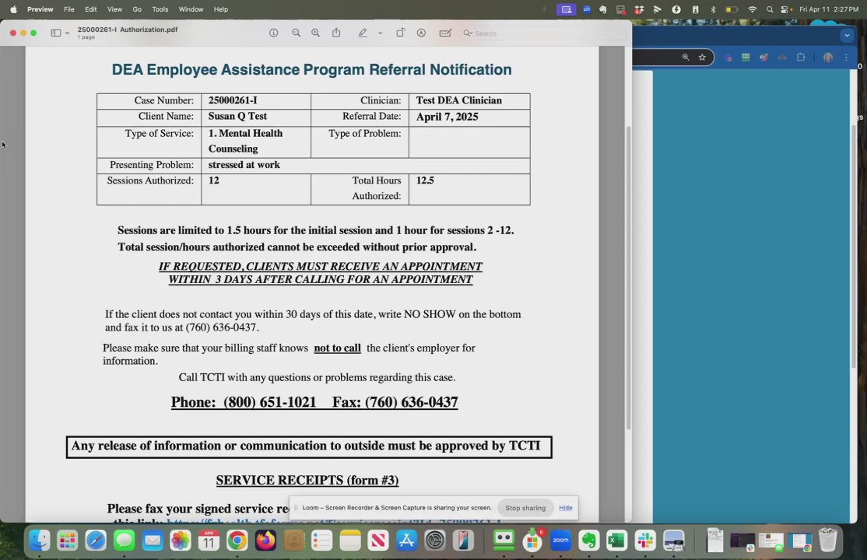Open Excel from the Dock
This screenshot has width=867, height=560.
617,540
